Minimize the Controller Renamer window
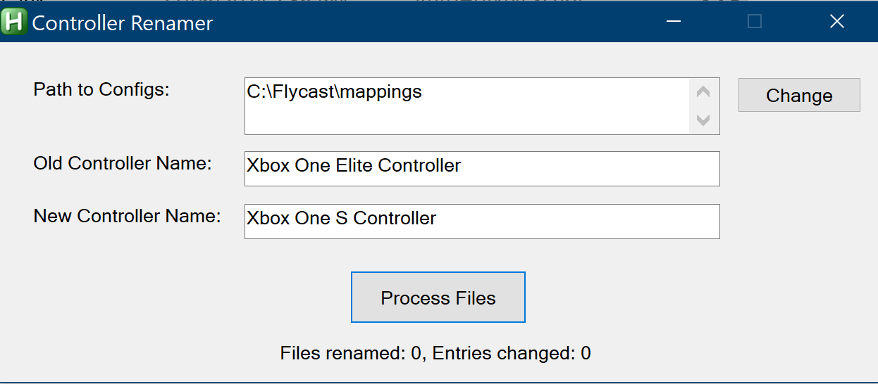878x384 pixels. (x=674, y=22)
